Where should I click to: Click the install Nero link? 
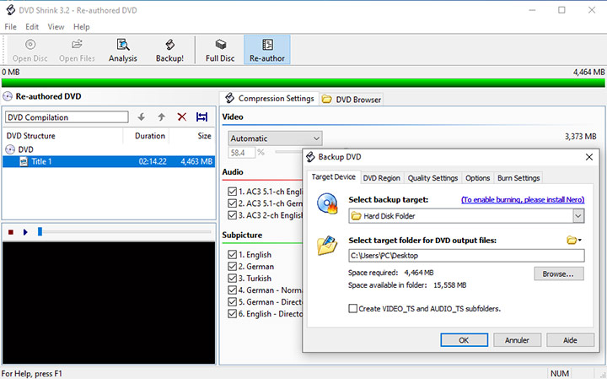click(x=522, y=199)
